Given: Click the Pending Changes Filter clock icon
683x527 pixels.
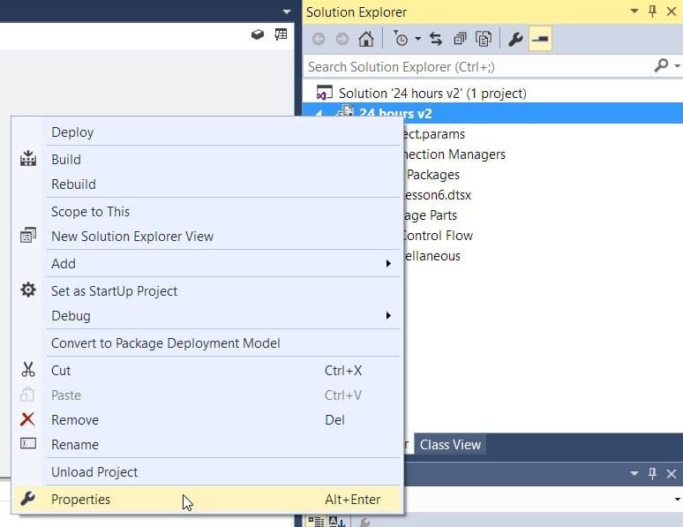Looking at the screenshot, I should pyautogui.click(x=401, y=39).
